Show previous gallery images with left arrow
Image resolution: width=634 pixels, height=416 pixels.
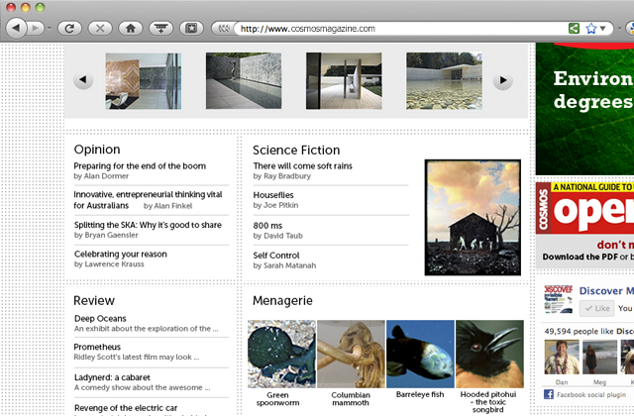[83, 80]
